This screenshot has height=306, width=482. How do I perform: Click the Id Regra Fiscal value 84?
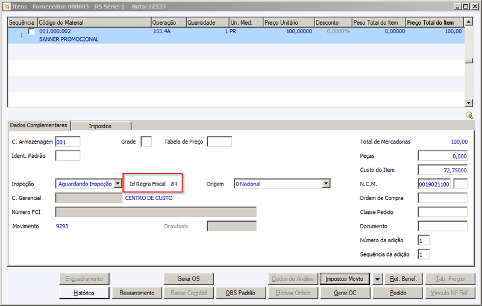click(x=174, y=184)
